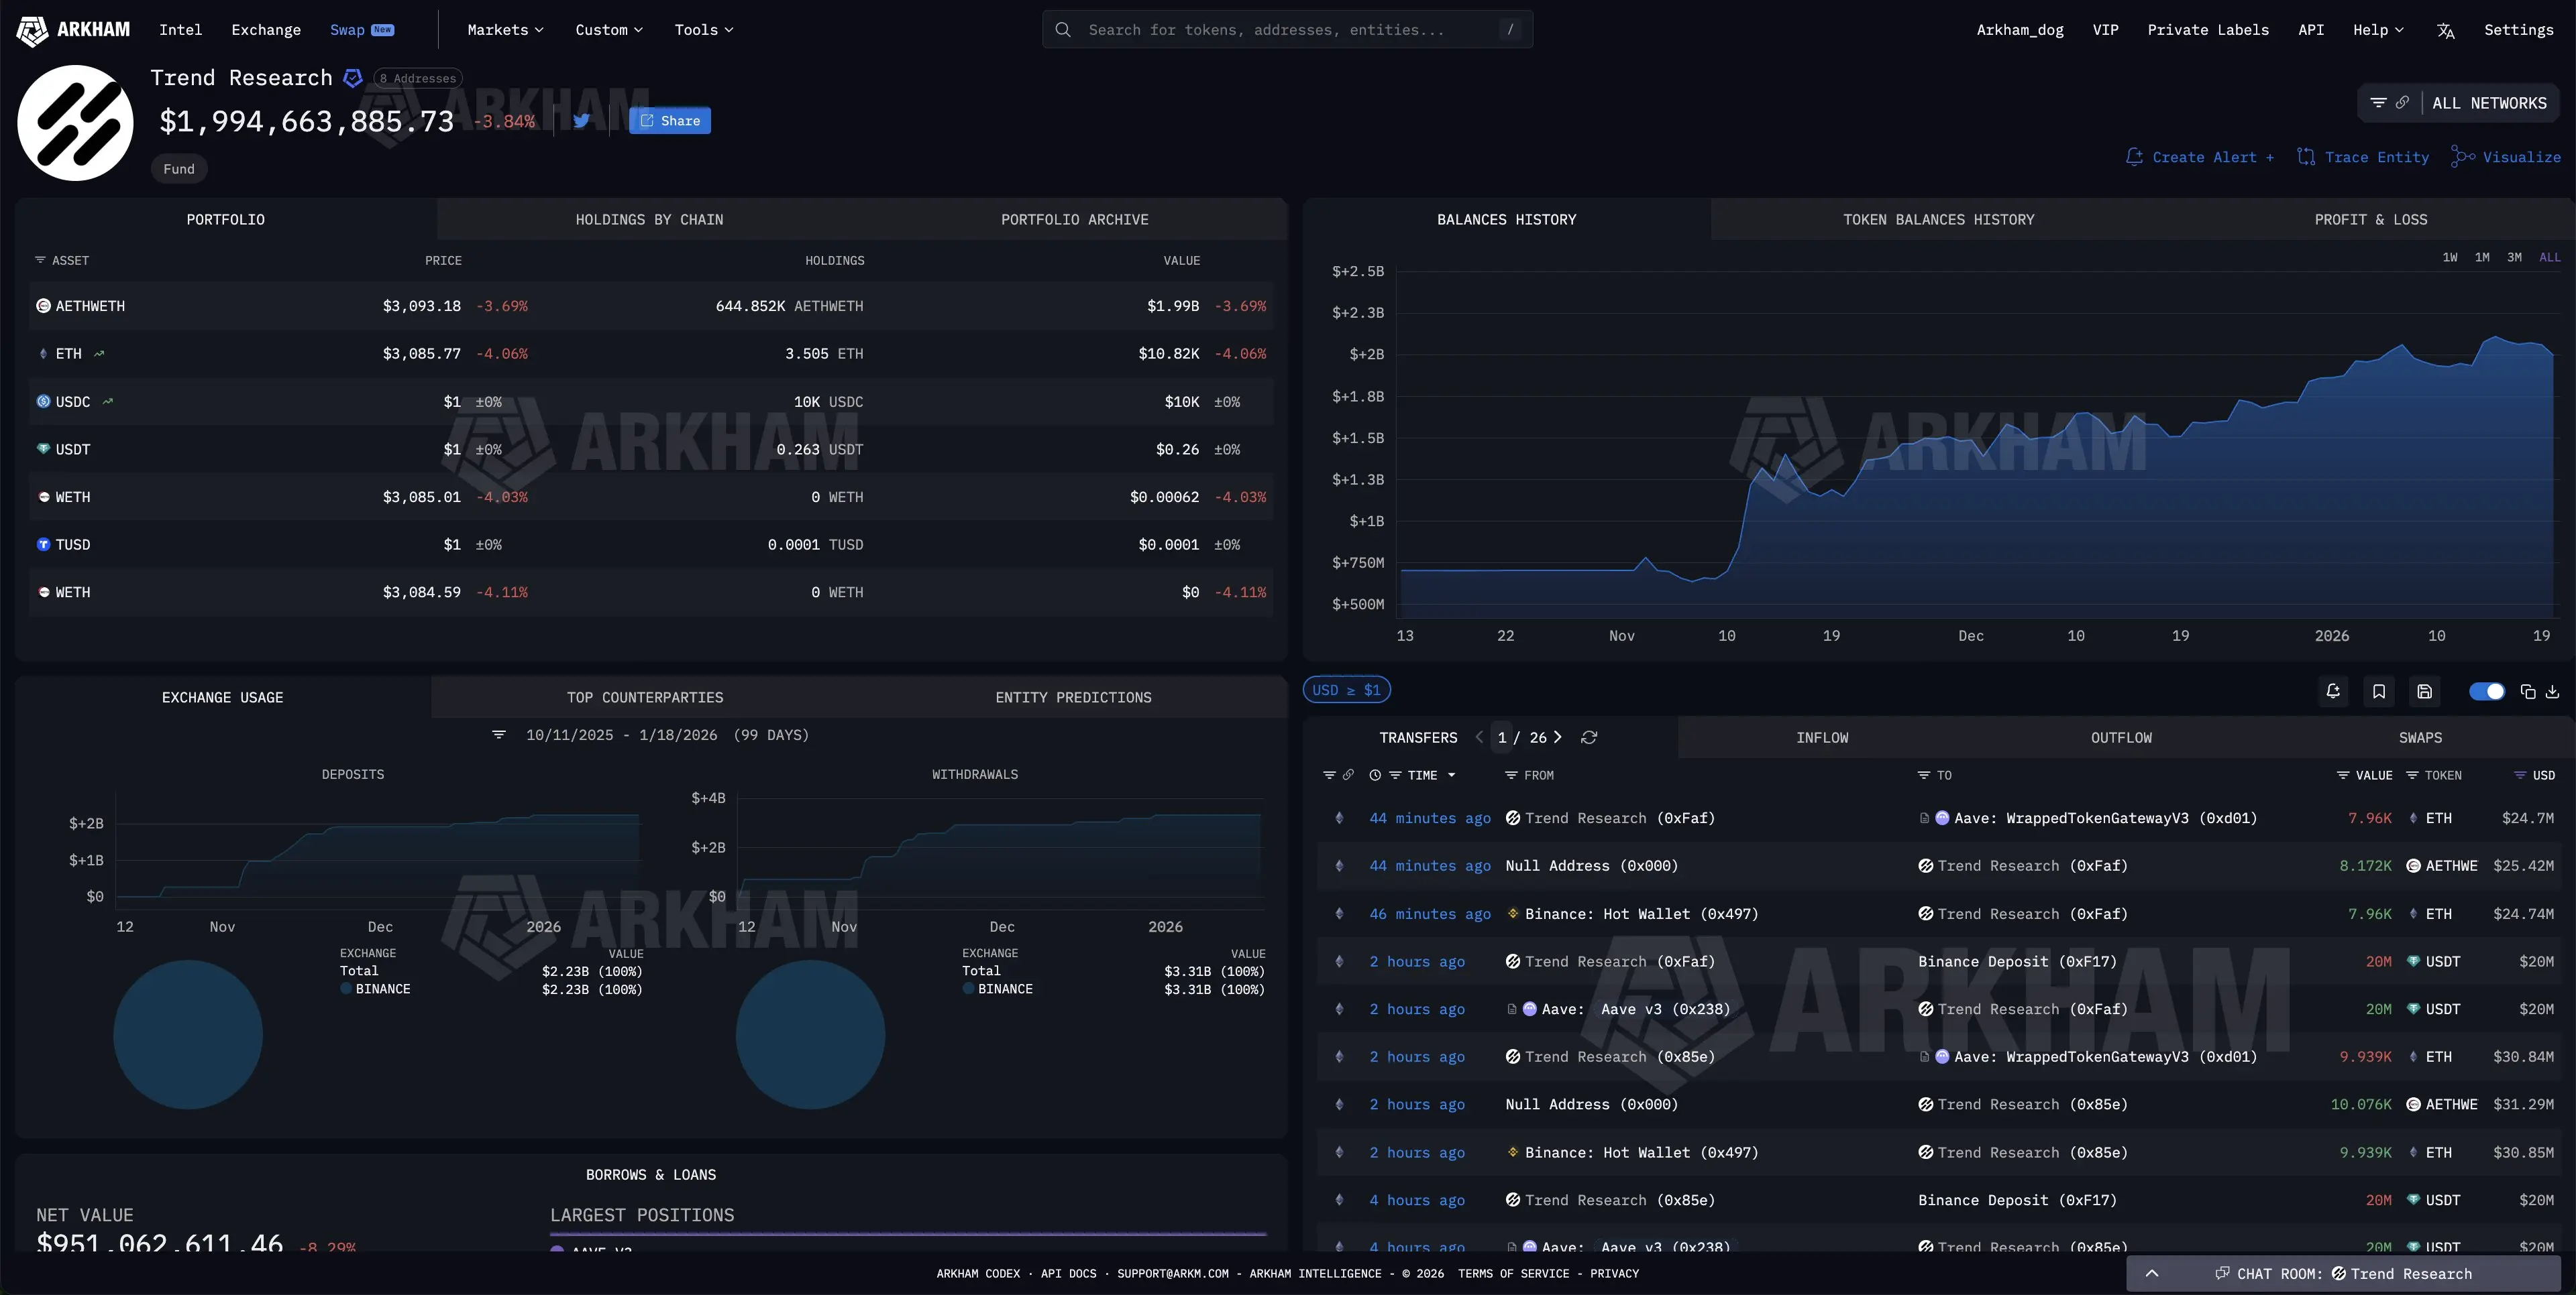The image size is (2576, 1295).
Task: Select the 3M chart time range
Action: [2514, 258]
